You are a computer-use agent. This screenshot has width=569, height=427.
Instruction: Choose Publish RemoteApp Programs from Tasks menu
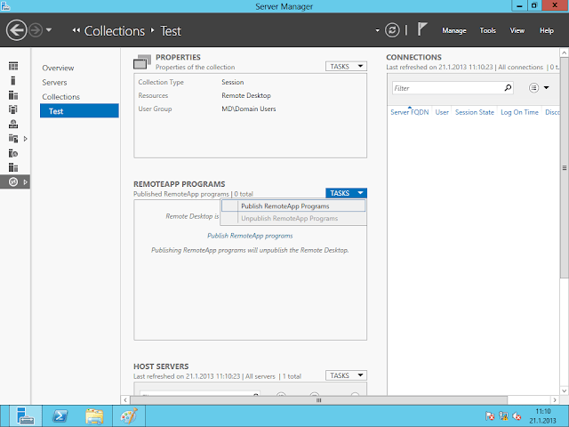coord(284,206)
